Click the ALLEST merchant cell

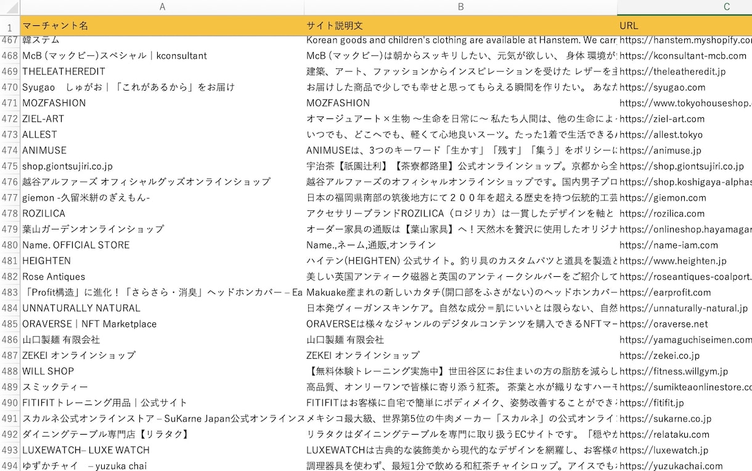pos(162,134)
